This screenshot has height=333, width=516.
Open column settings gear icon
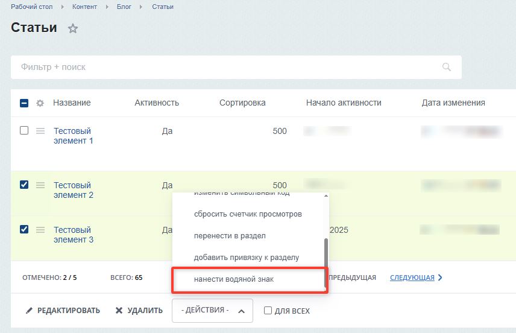point(40,103)
